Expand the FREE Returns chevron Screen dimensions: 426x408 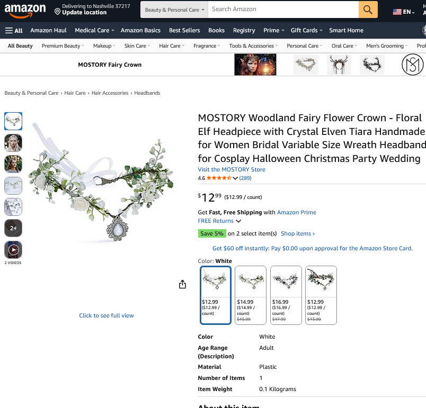coord(238,221)
